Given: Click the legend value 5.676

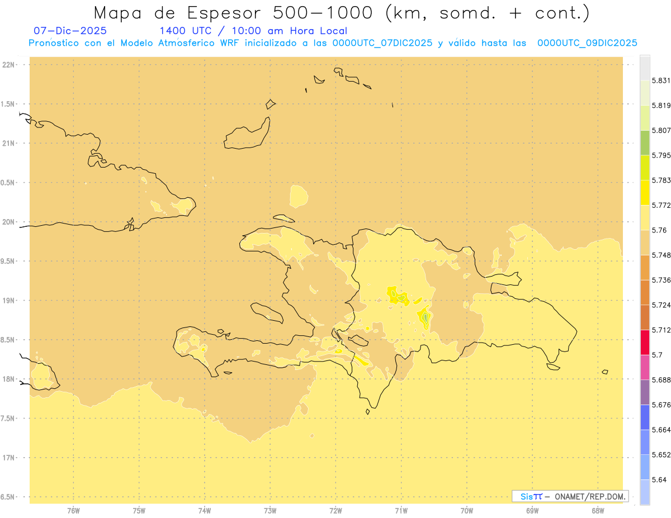Looking at the screenshot, I should 661,405.
